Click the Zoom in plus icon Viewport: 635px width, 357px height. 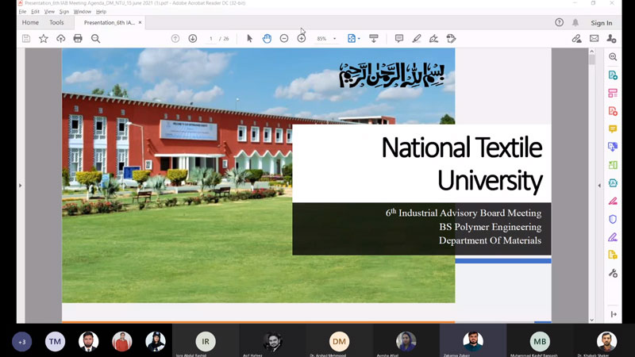302,38
